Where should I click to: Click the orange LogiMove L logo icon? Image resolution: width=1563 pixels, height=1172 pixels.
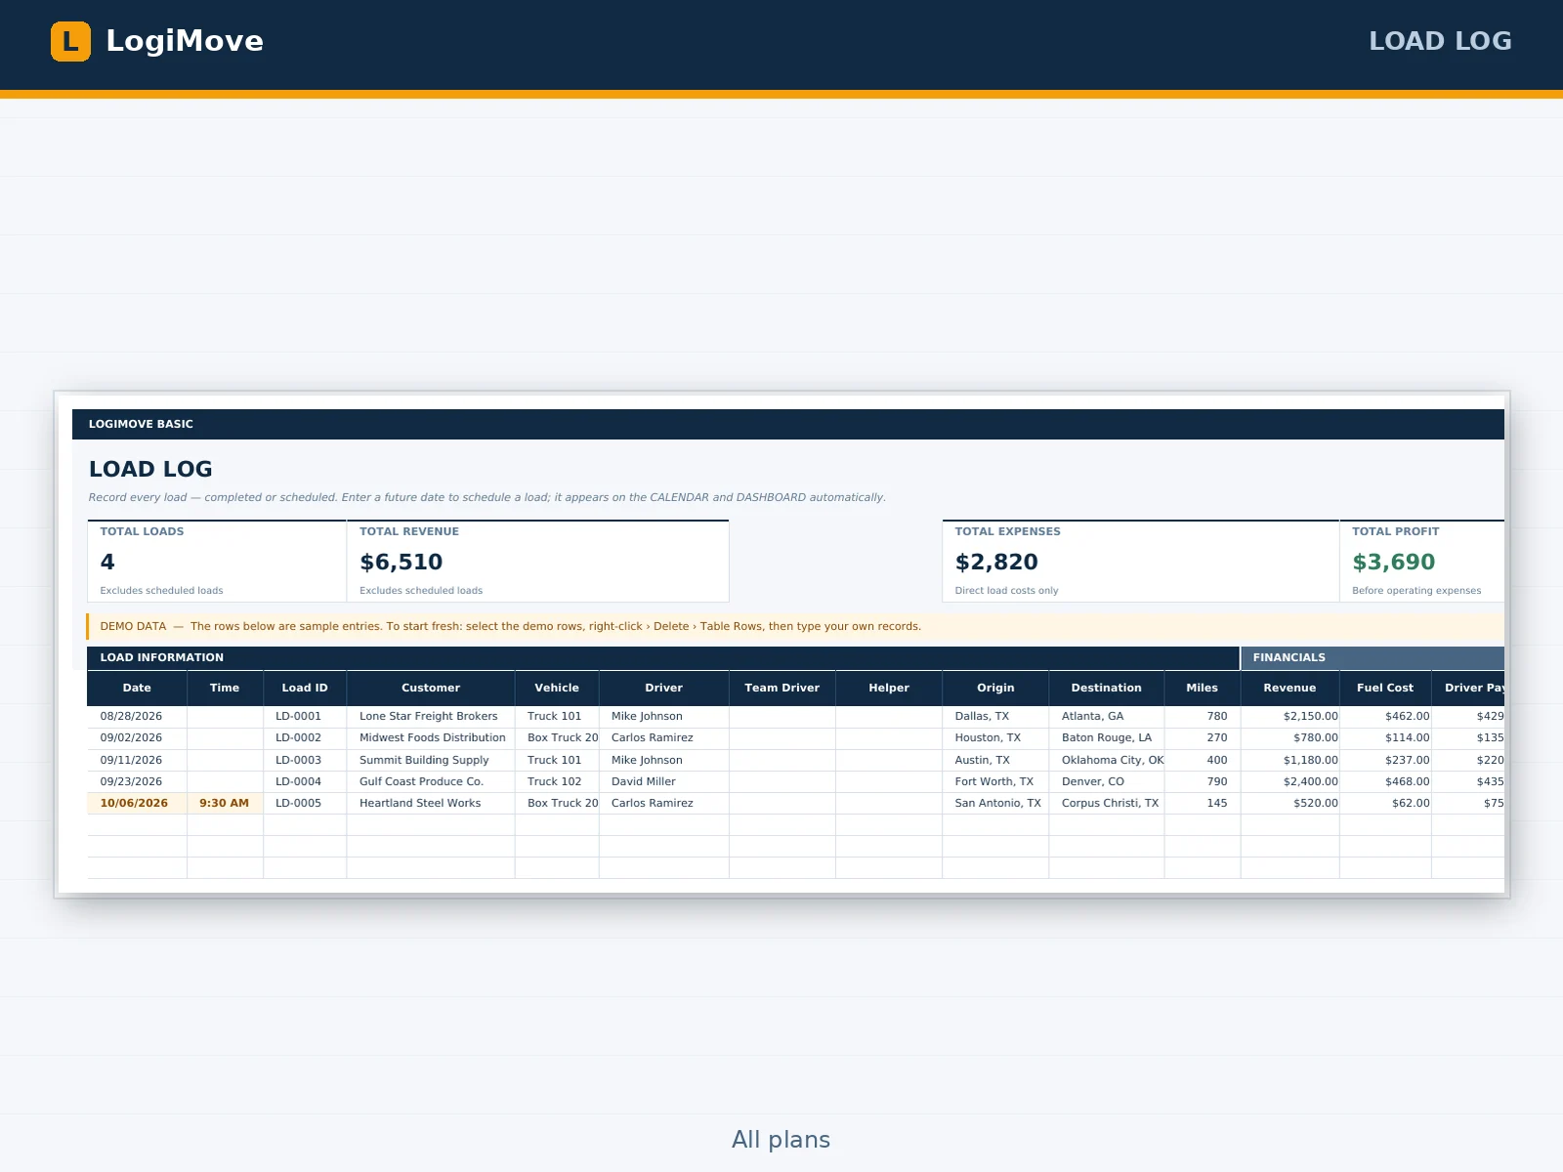pyautogui.click(x=70, y=41)
